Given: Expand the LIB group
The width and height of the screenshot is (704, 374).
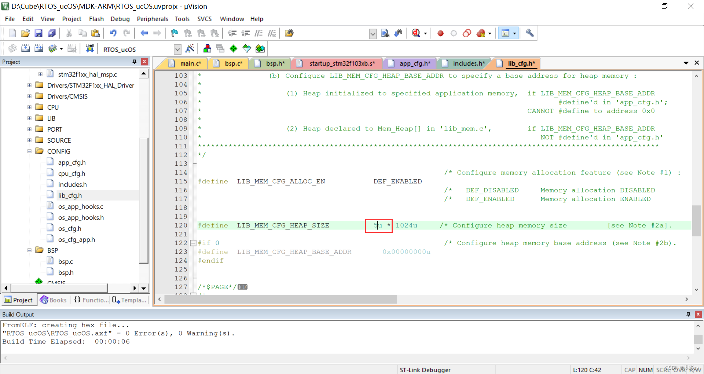Looking at the screenshot, I should click(29, 118).
